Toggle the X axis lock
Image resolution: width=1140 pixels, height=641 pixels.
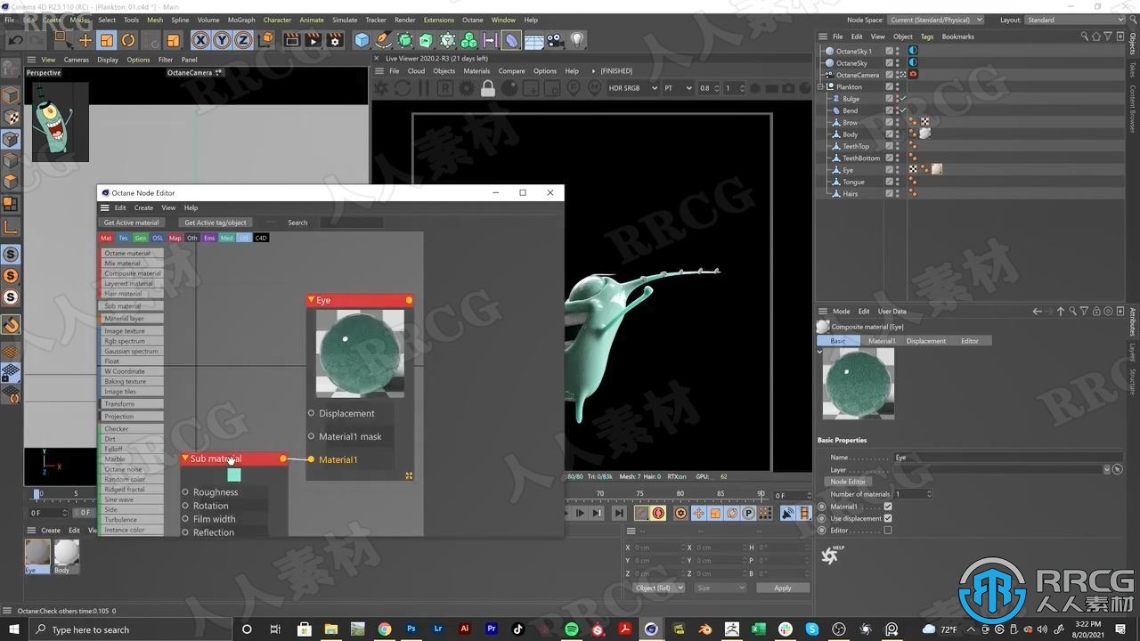coord(200,40)
